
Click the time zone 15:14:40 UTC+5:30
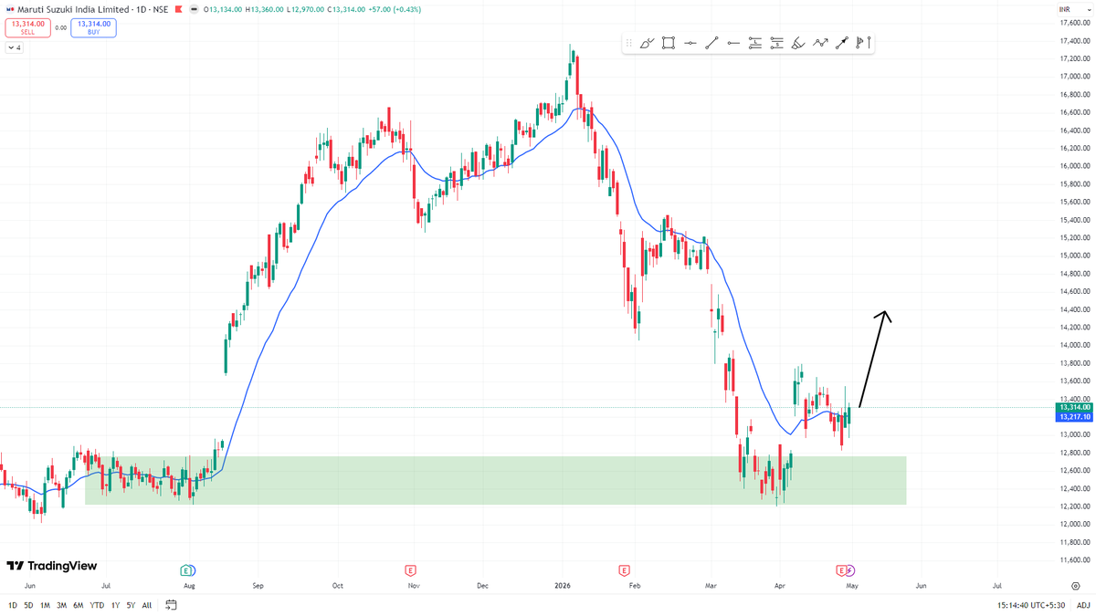click(1029, 605)
